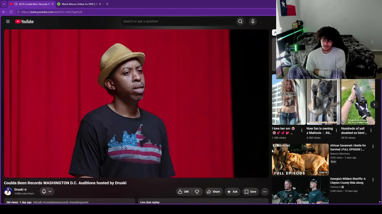
Task: Follow the #druski hashtag link
Action: (38, 202)
